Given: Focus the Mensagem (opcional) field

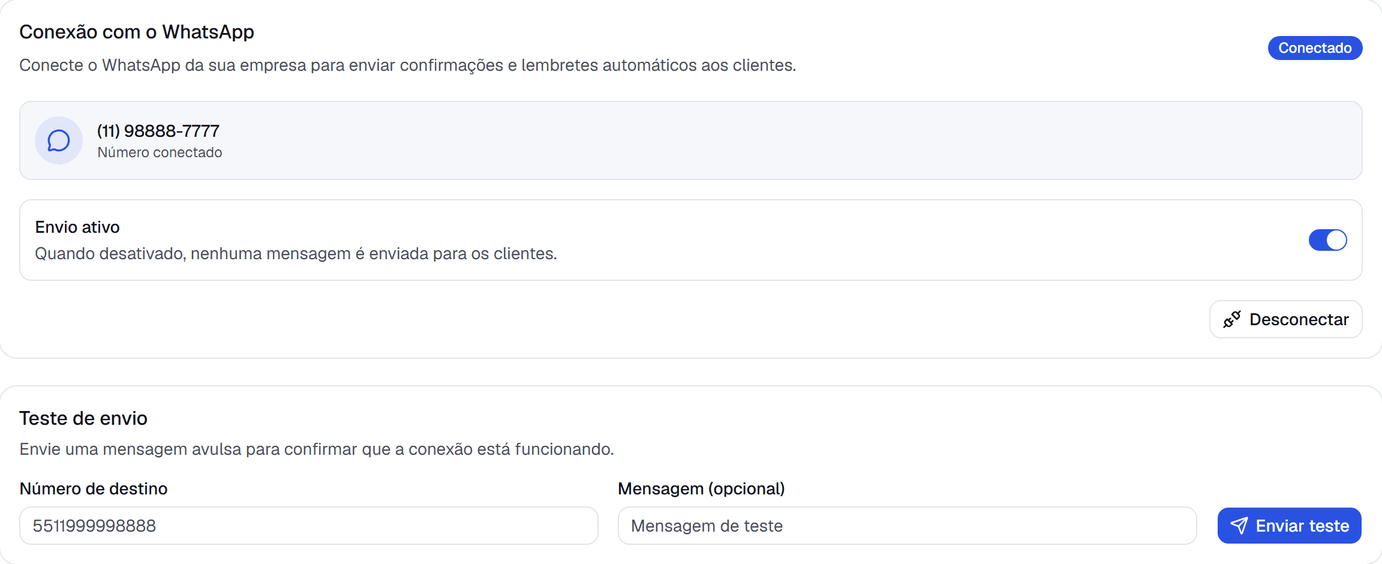Looking at the screenshot, I should point(907,526).
